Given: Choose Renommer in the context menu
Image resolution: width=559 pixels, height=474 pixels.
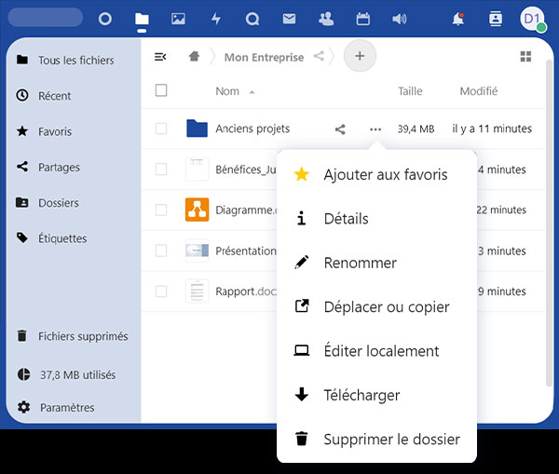Looking at the screenshot, I should (x=360, y=263).
